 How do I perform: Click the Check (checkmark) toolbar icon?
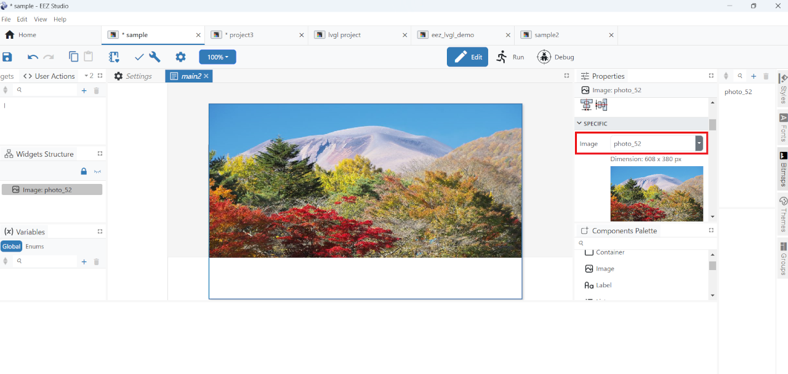[139, 57]
